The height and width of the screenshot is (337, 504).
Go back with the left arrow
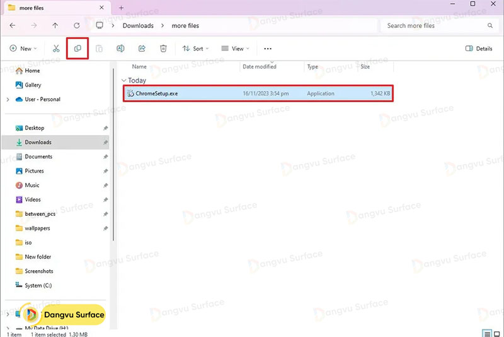click(x=13, y=25)
